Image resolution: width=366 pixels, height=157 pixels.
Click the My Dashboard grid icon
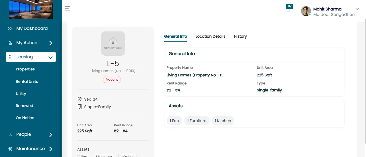10,28
